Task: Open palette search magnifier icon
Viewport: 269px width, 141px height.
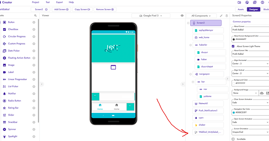Action: point(35,16)
